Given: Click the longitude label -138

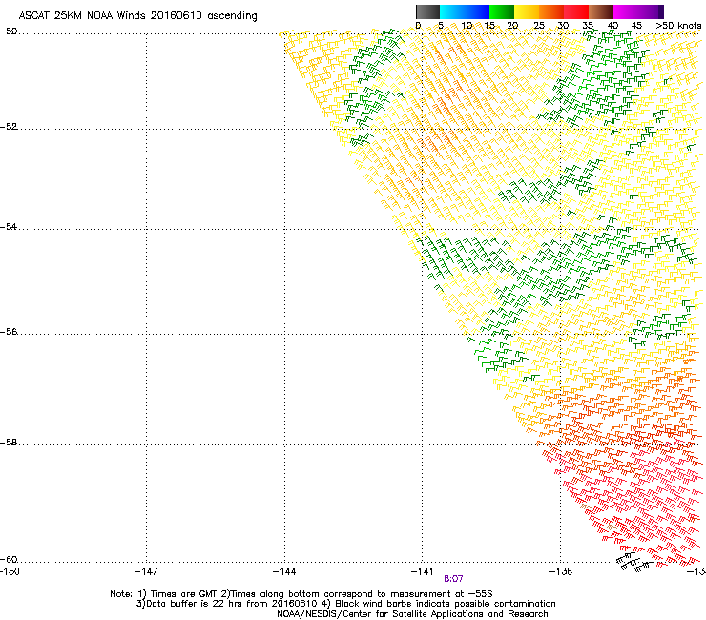Looking at the screenshot, I should tap(561, 571).
